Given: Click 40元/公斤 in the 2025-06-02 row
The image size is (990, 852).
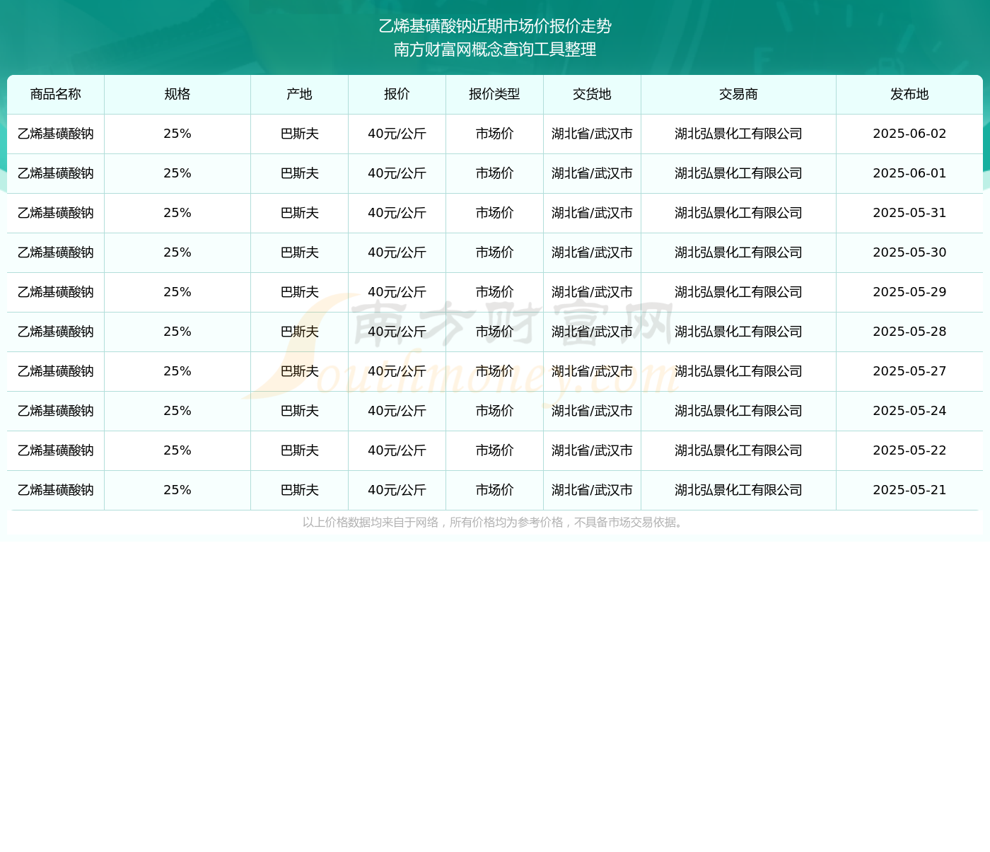Looking at the screenshot, I should click(397, 134).
